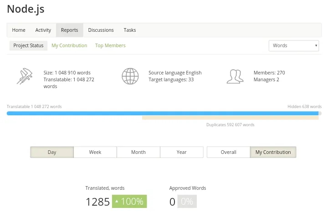The height and width of the screenshot is (222, 328).
Task: Open the Home tab
Action: point(19,30)
